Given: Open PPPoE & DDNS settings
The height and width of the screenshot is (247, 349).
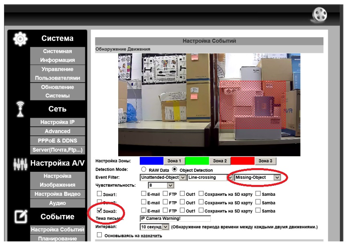Looking at the screenshot, I should [x=57, y=141].
